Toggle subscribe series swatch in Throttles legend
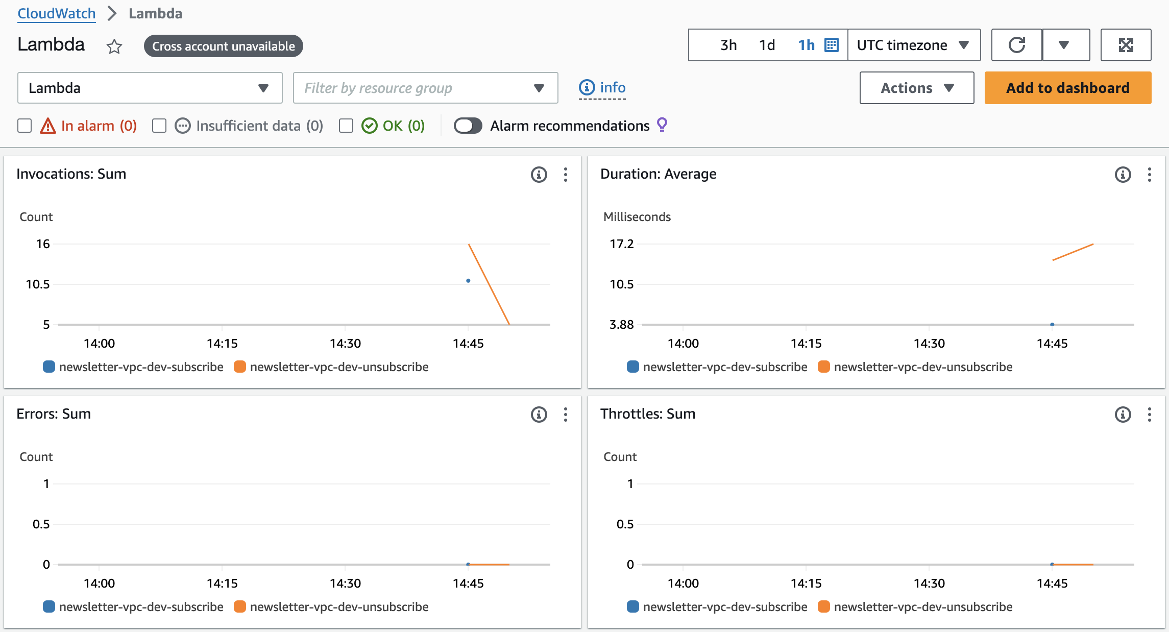Screen dimensions: 1169x632 coord(633,606)
